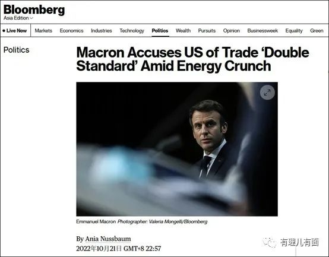The width and height of the screenshot is (329, 257).
Task: Go to the Pursuits section
Action: 207,31
